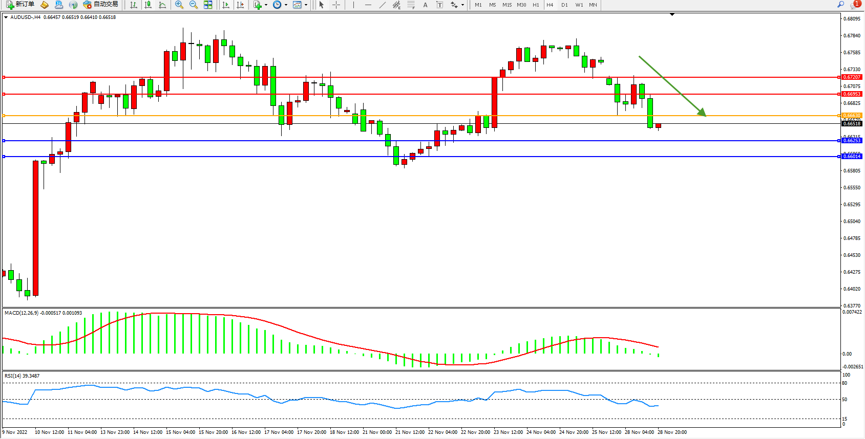Toggle chart auto scroll
Screen dimensions: 865x439
point(226,5)
